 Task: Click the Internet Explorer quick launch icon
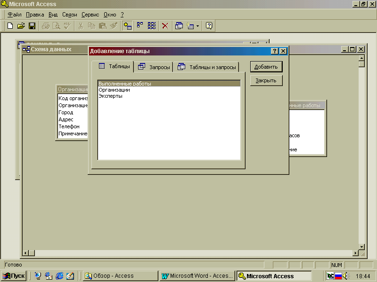(x=59, y=276)
